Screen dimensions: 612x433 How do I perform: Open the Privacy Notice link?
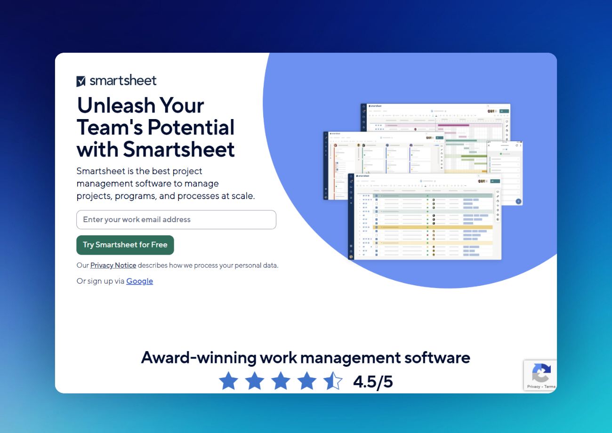pyautogui.click(x=113, y=265)
